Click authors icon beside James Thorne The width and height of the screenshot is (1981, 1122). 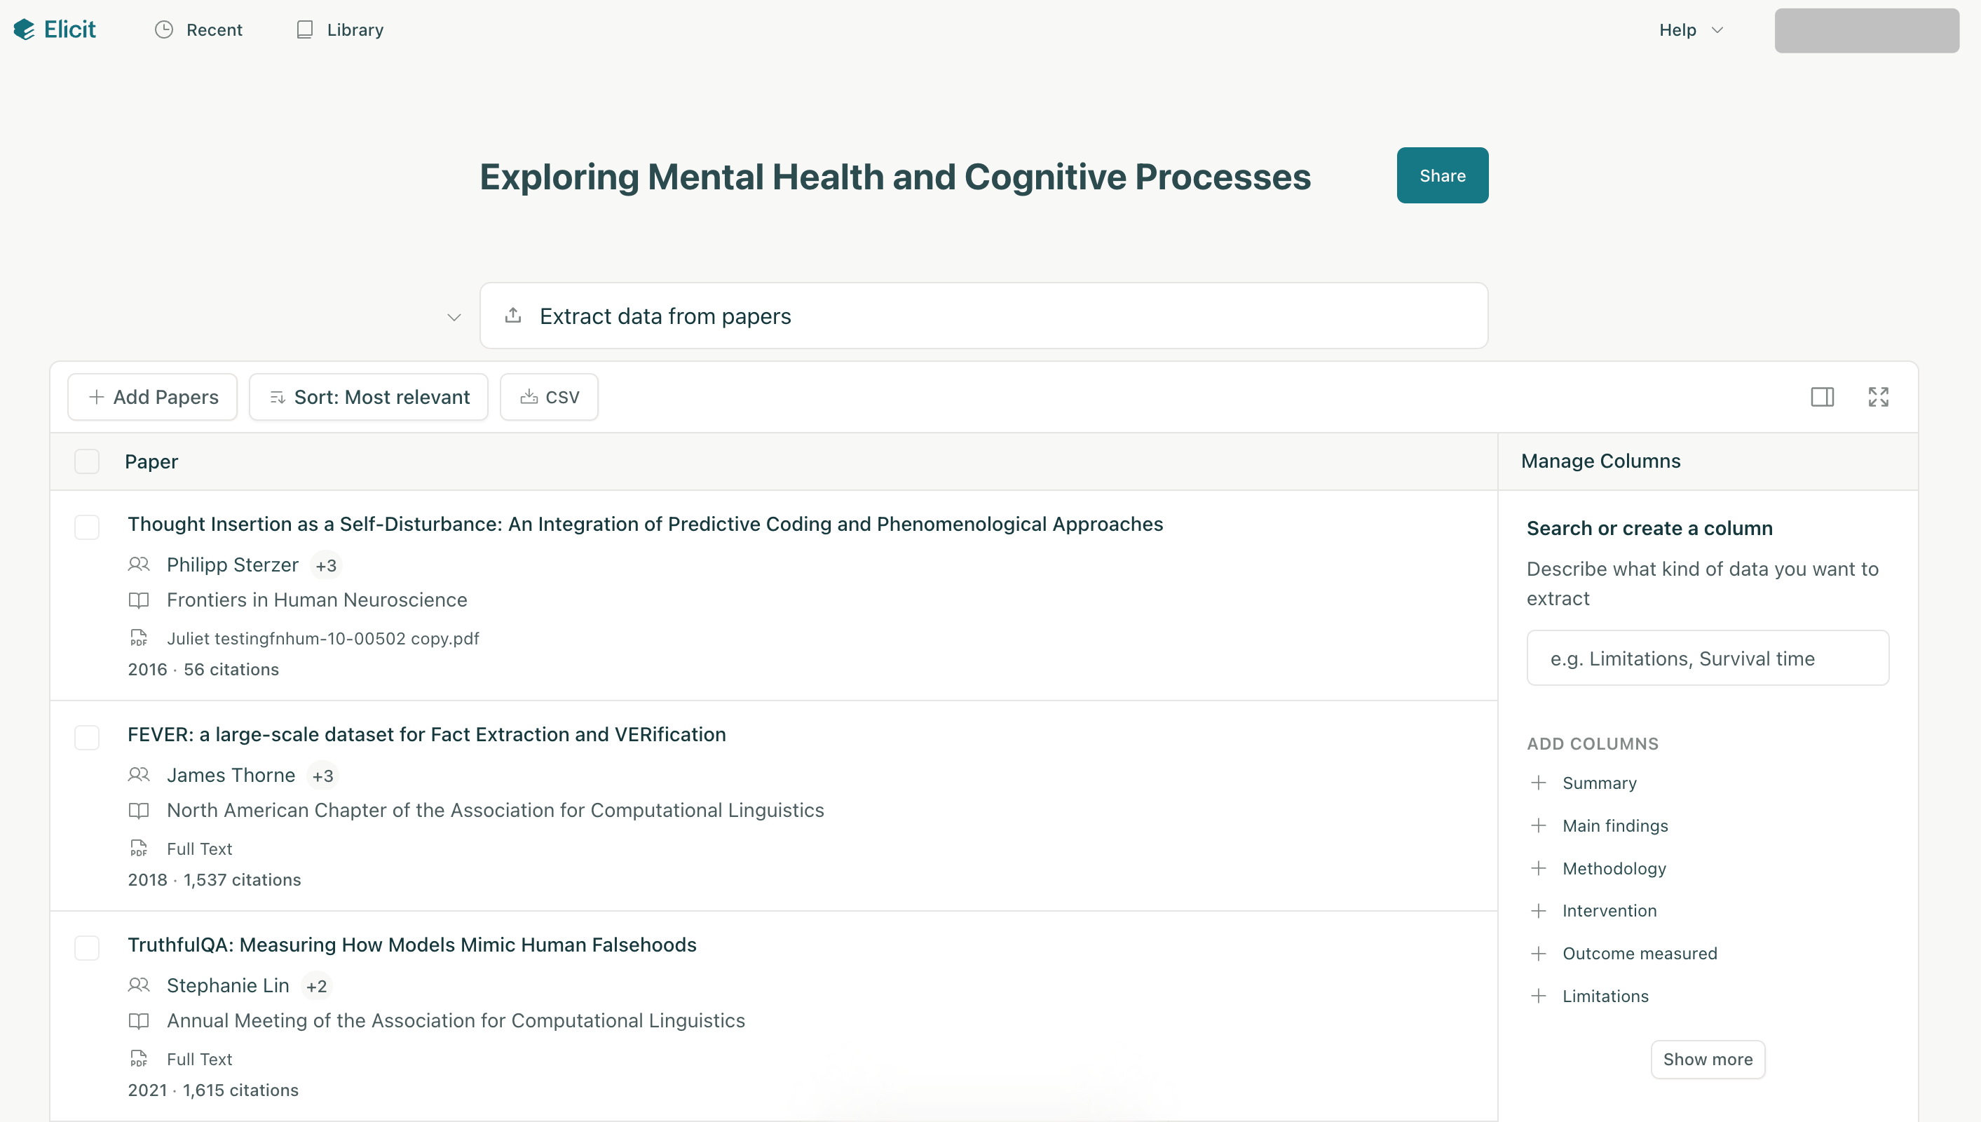point(139,775)
